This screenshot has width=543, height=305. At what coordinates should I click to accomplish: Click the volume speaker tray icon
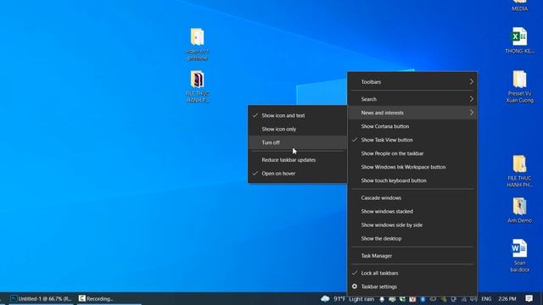coord(473,299)
